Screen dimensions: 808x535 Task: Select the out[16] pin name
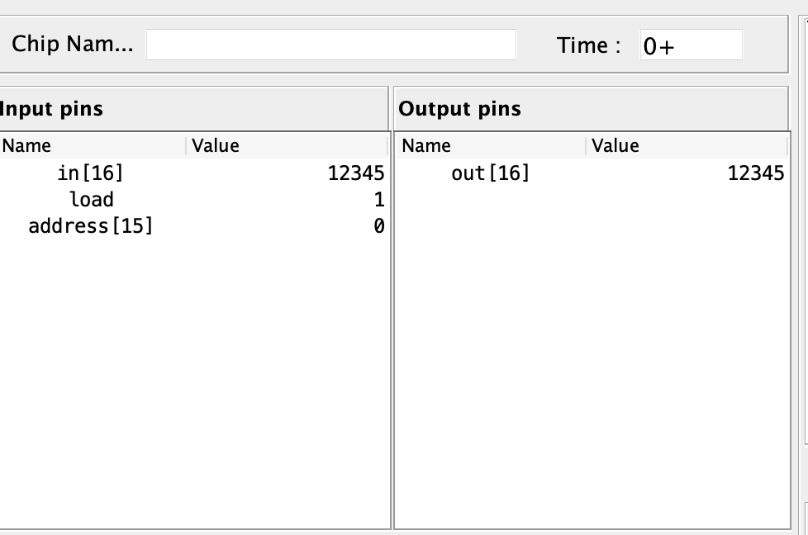tap(490, 173)
